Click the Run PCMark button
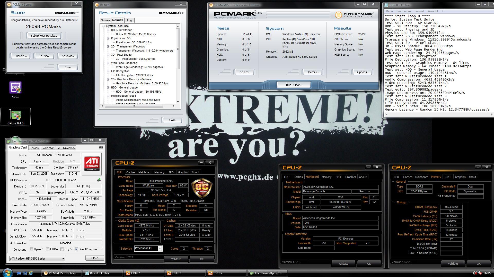This screenshot has height=277, width=494. 294,85
